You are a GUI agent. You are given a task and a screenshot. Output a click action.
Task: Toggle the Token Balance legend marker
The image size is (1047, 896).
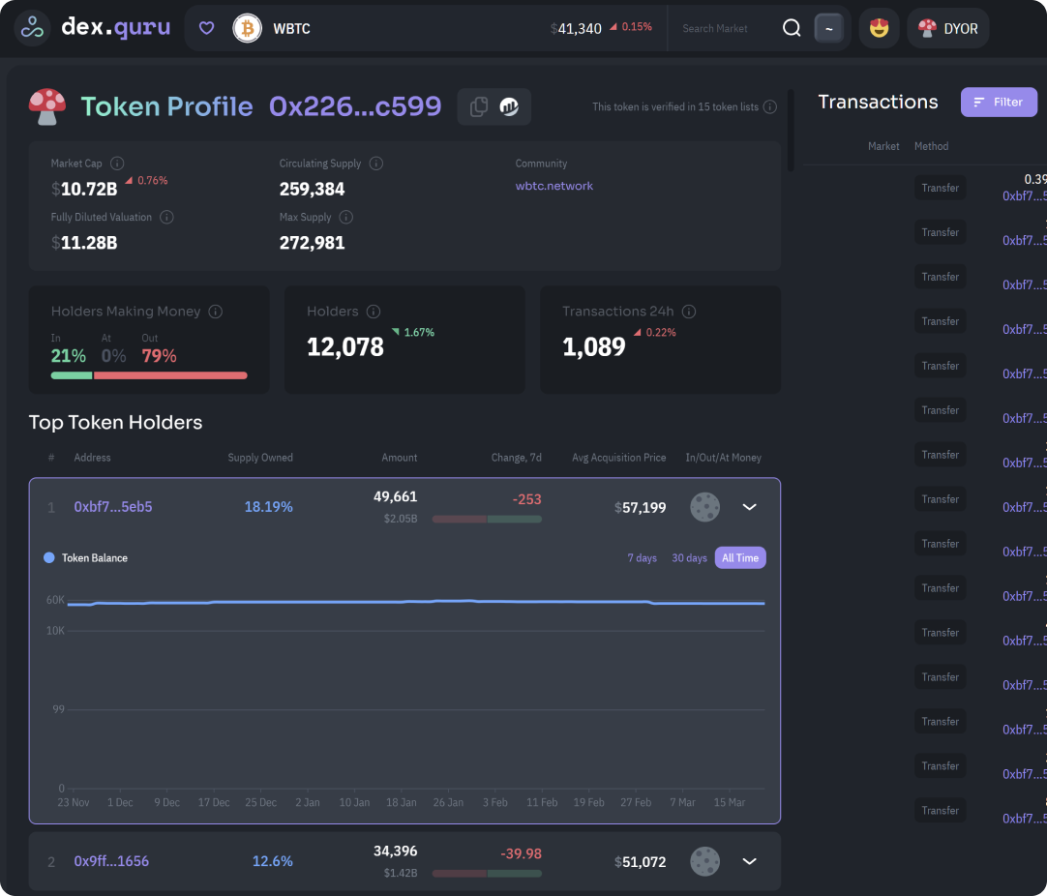(49, 558)
